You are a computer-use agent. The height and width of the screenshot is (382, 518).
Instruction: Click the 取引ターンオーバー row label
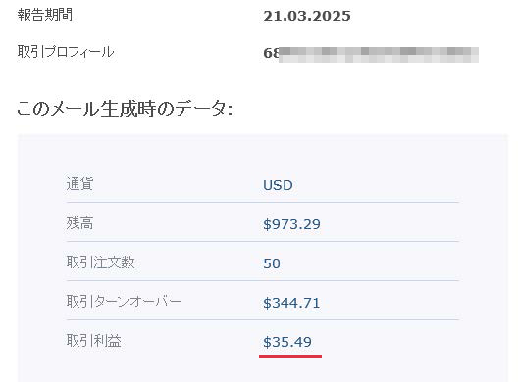pyautogui.click(x=124, y=301)
